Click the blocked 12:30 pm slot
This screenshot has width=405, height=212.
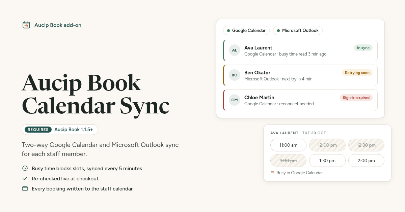coord(366,145)
